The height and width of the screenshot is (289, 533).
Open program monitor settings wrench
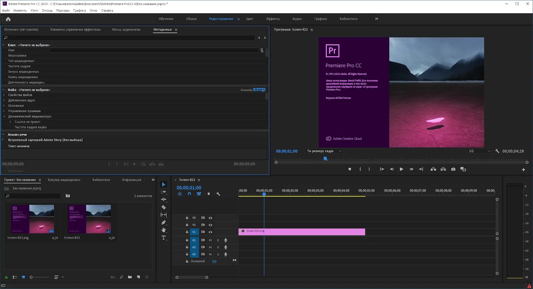pos(497,151)
